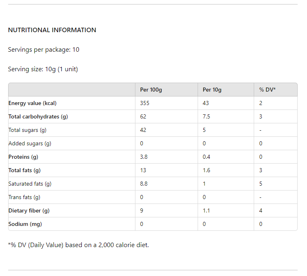Click the Proteins (g) row label
Screen dimensions: 307x276
(23, 157)
